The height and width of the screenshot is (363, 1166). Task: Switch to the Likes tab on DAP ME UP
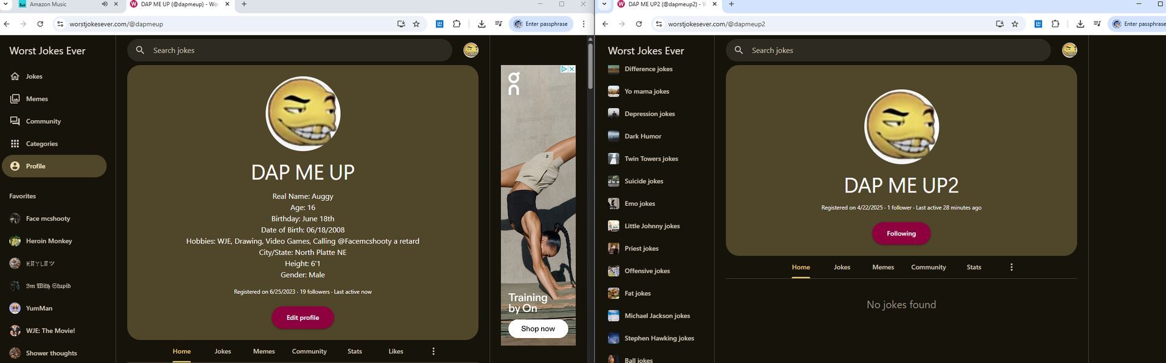395,351
